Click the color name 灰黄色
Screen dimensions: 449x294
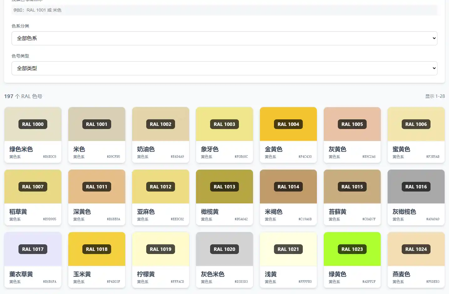point(338,149)
